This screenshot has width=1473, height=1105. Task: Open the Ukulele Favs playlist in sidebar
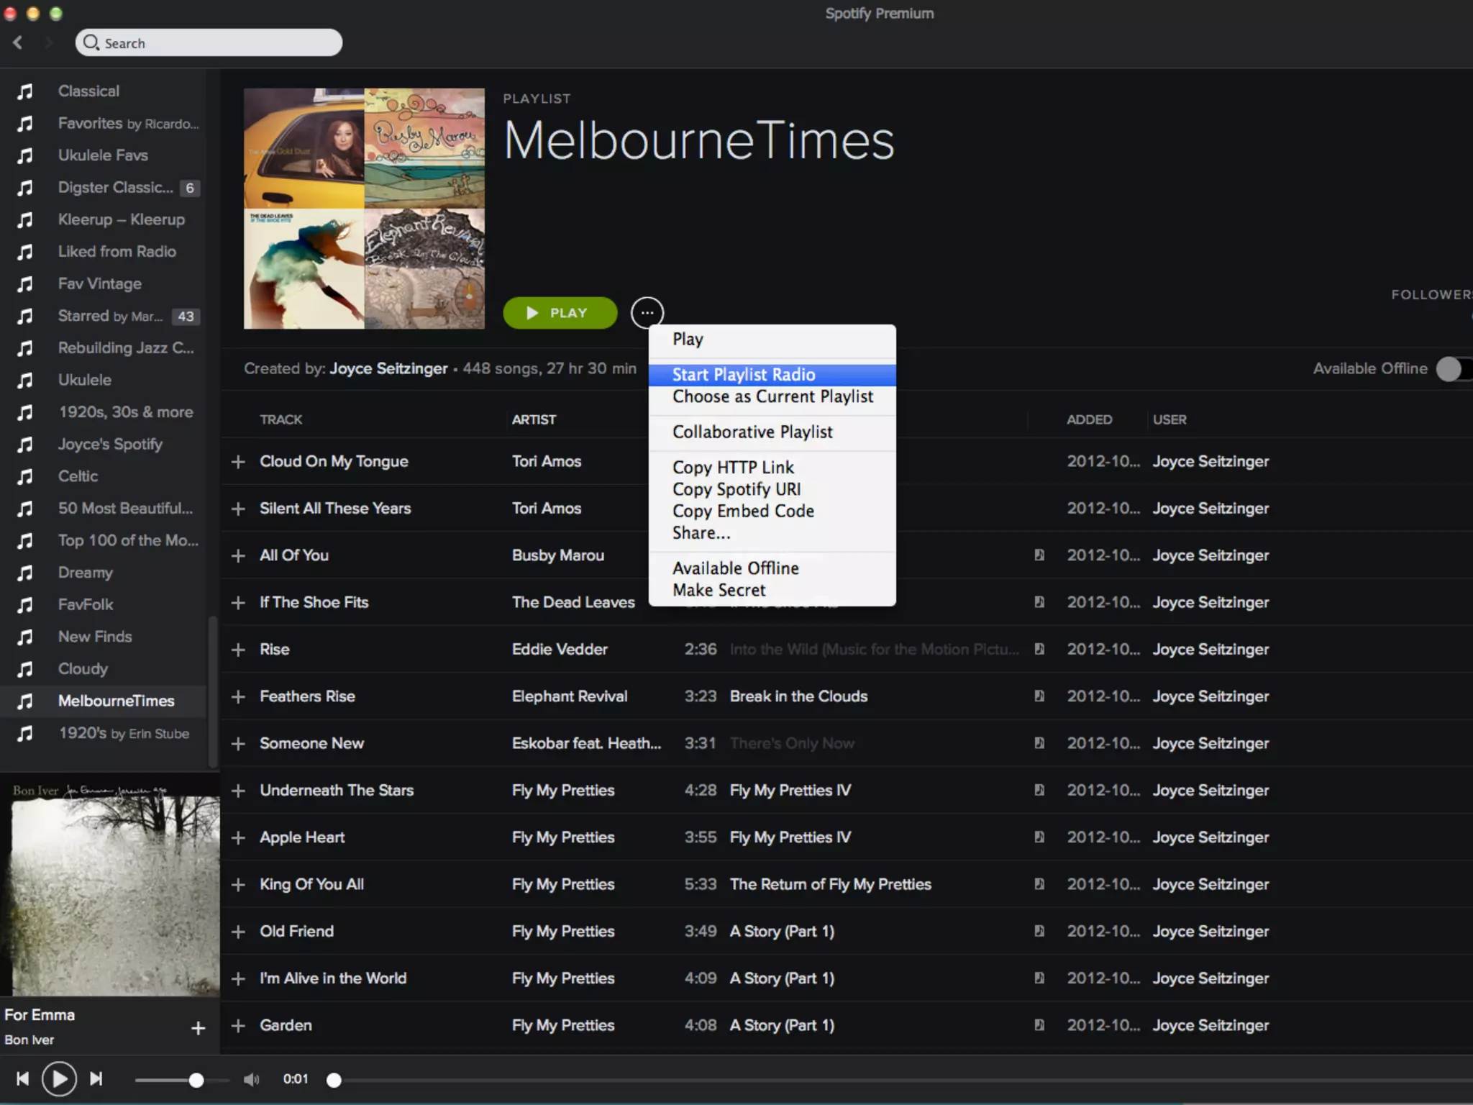[x=103, y=155]
